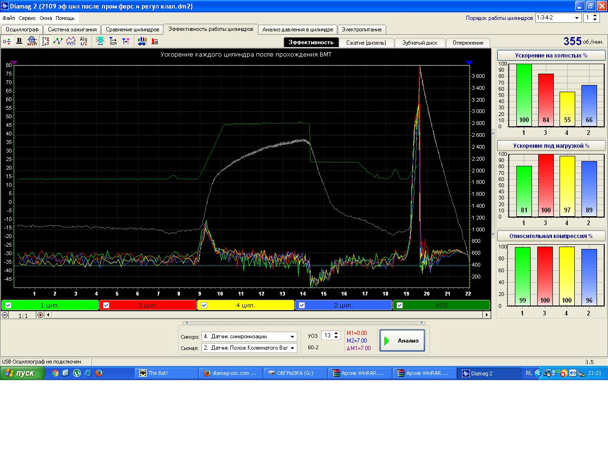
Task: Open the Файл menu
Action: [9, 18]
